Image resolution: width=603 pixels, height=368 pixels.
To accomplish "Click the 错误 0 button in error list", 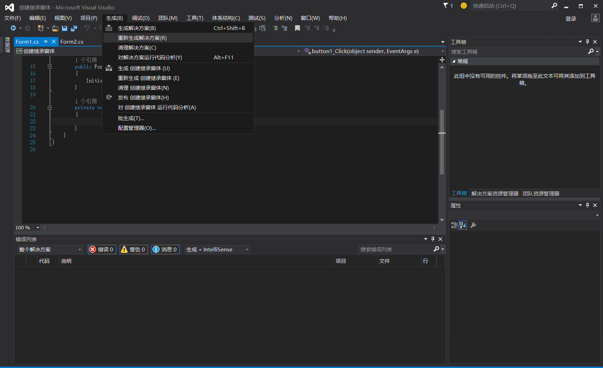I will 102,249.
